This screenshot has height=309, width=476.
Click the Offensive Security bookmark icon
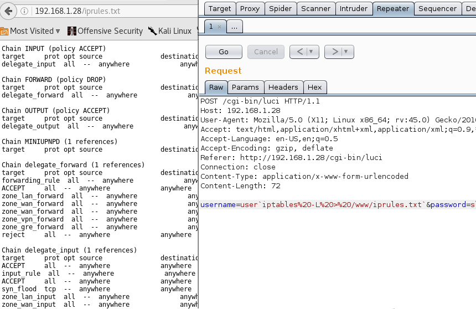pos(72,31)
